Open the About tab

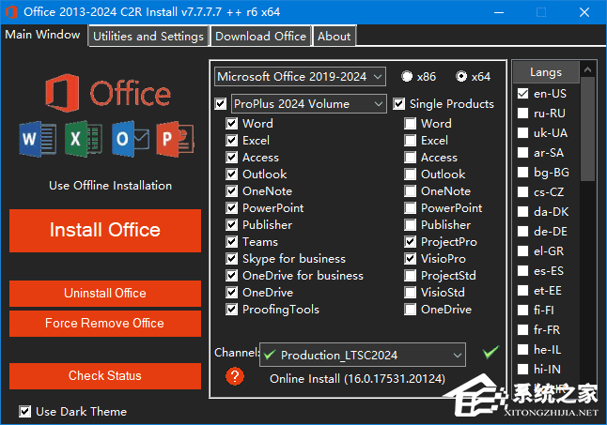pyautogui.click(x=335, y=37)
